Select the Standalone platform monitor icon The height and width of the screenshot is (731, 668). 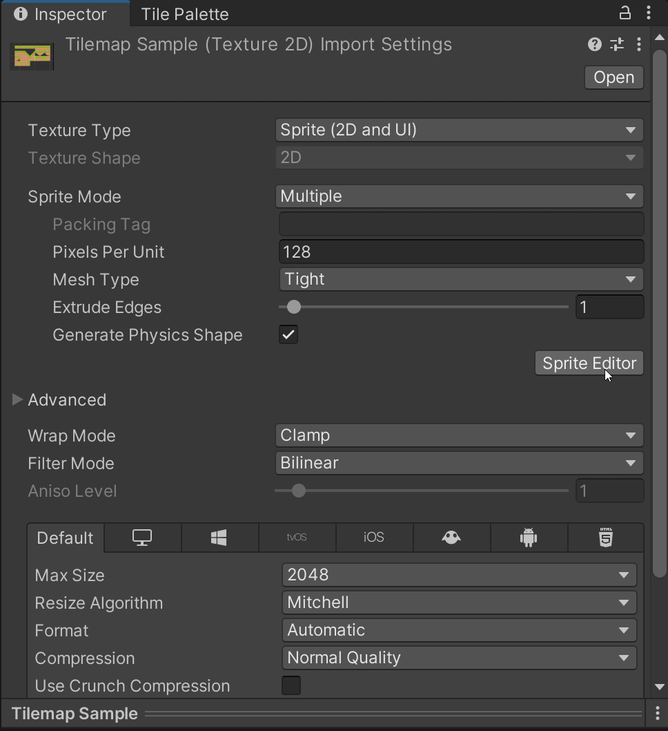click(x=142, y=538)
